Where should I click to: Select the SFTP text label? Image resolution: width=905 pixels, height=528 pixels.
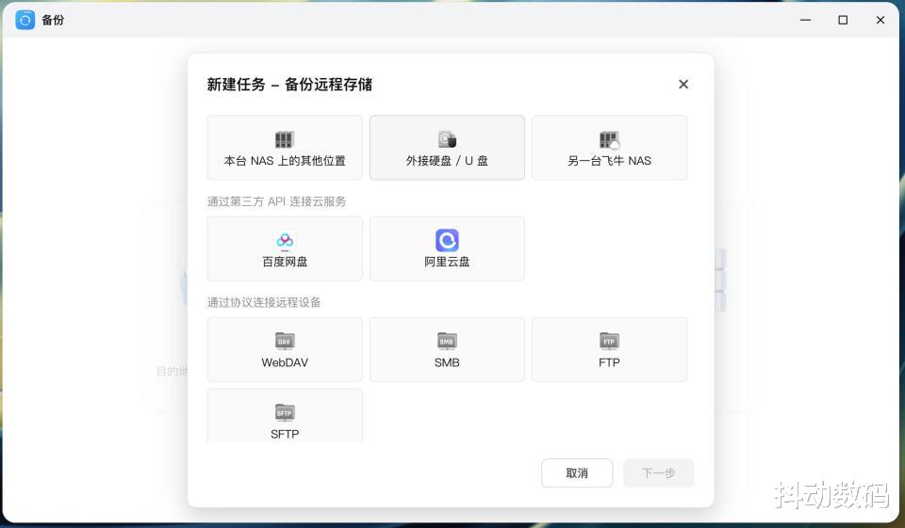pyautogui.click(x=285, y=434)
